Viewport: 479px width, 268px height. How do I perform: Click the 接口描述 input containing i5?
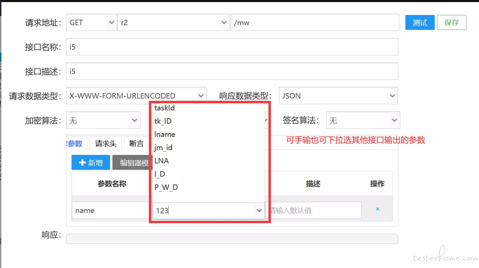pos(232,71)
